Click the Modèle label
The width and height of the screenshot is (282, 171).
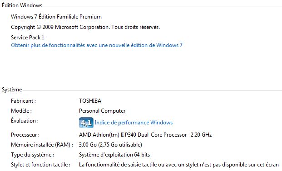click(21, 111)
